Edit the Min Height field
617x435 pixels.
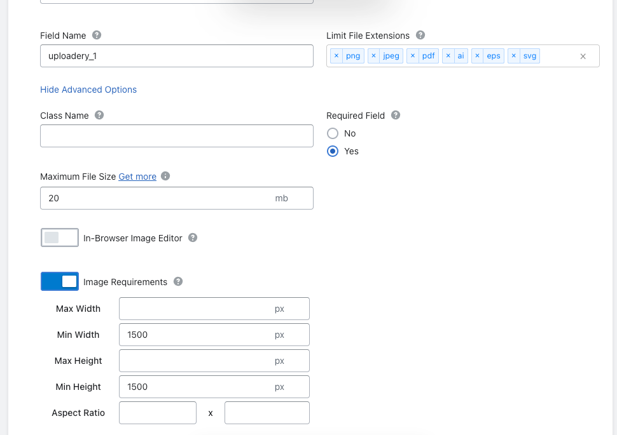point(214,387)
